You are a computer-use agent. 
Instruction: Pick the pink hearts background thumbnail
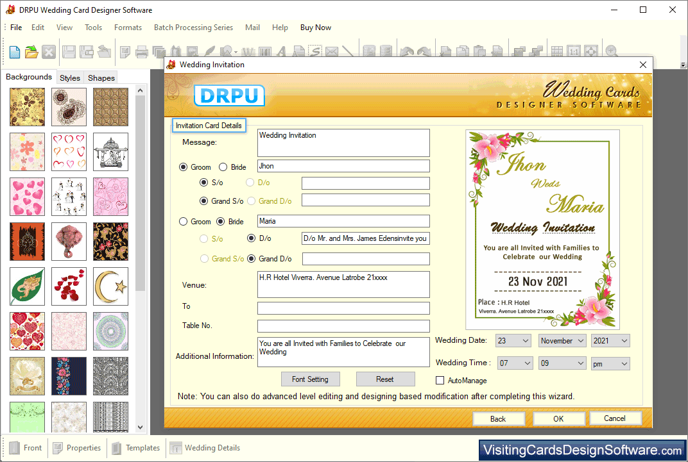click(x=27, y=197)
